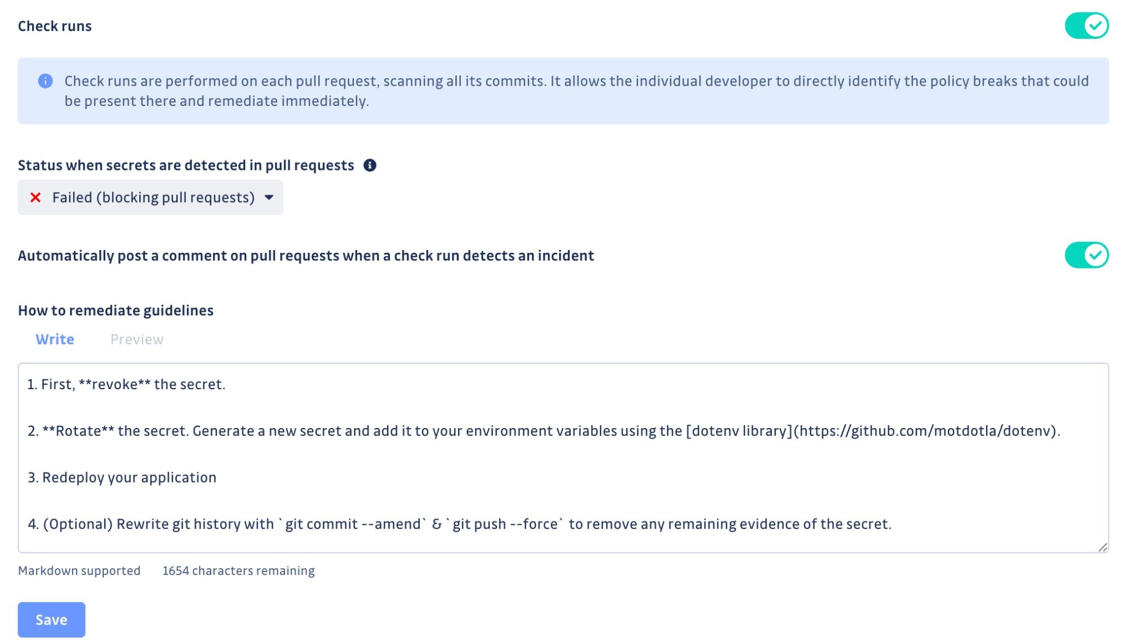The width and height of the screenshot is (1127, 642).
Task: Open the Failed (blocking pull requests) dropdown
Action: tap(150, 198)
